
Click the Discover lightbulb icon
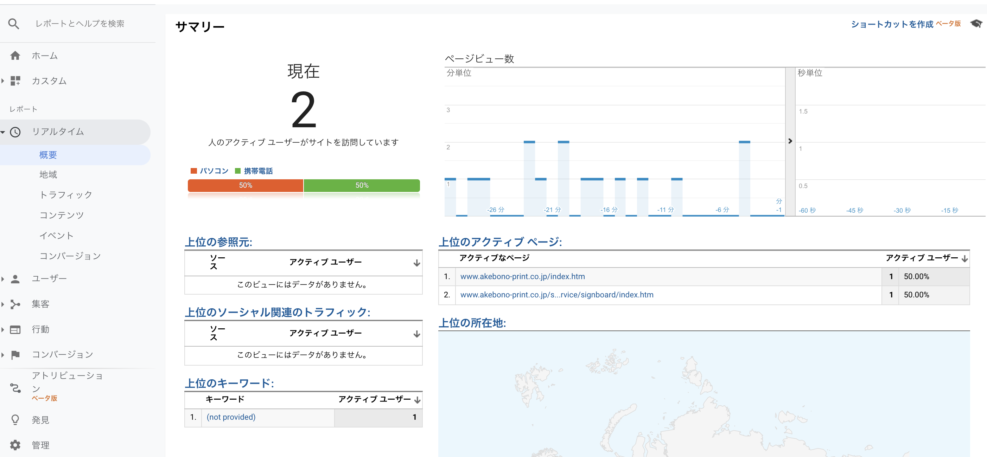(x=15, y=420)
